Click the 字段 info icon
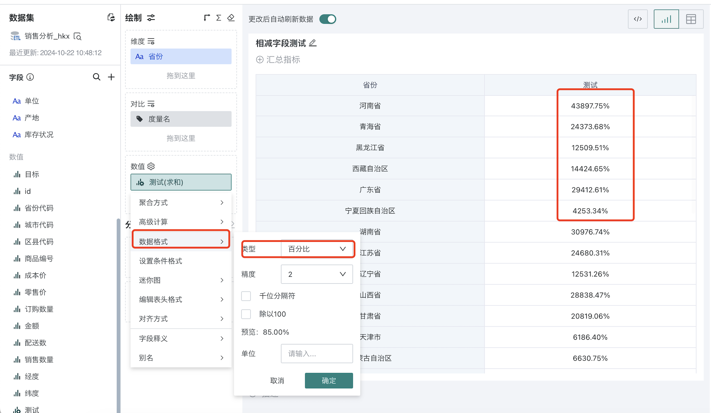This screenshot has width=711, height=413. pos(30,77)
